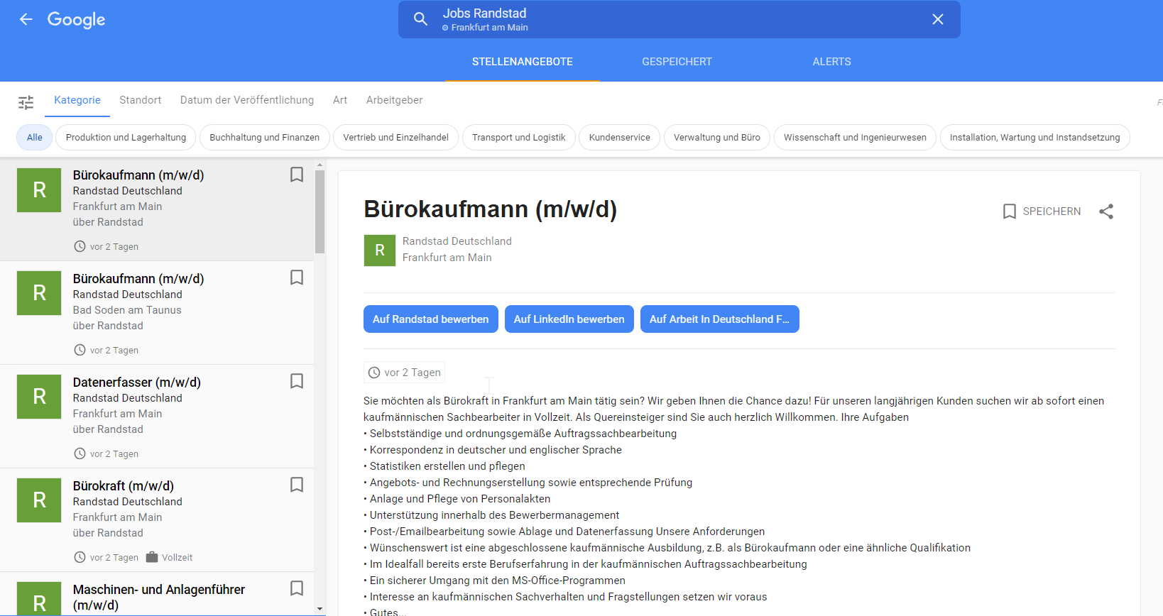Screen dimensions: 1163x616
Task: Click Randstad logo of Bürokraft listing
Action: point(39,500)
